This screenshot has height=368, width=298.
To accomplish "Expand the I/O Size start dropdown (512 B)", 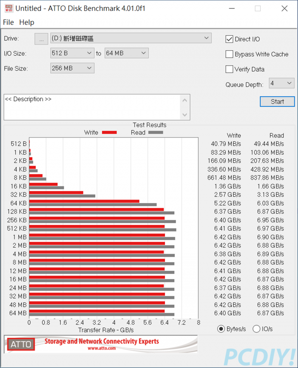I will pos(72,53).
